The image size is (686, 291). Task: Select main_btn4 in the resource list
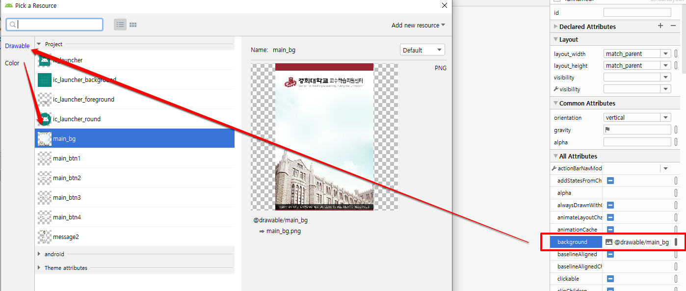[134, 217]
